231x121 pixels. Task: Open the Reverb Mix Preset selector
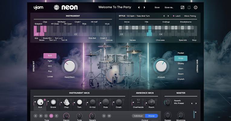179,102
